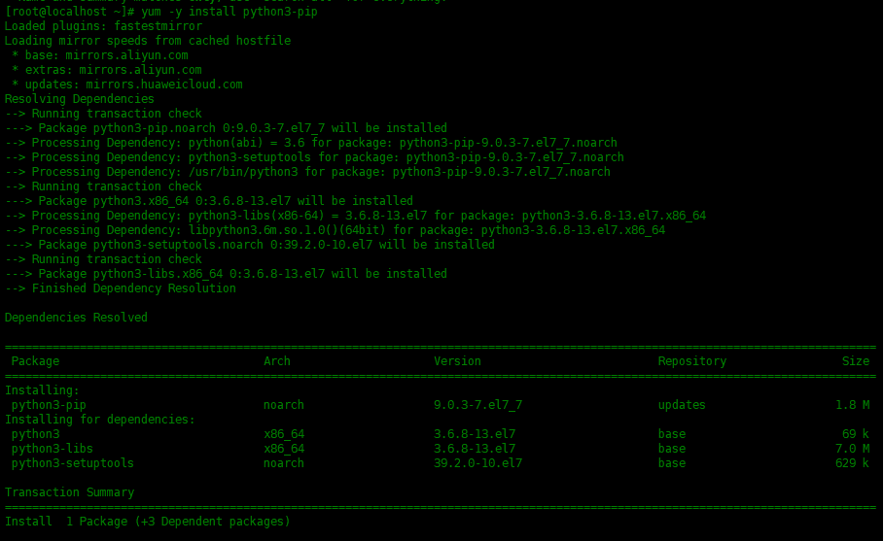This screenshot has height=541, width=884.
Task: Click the 'updates' repository cell
Action: (x=682, y=405)
